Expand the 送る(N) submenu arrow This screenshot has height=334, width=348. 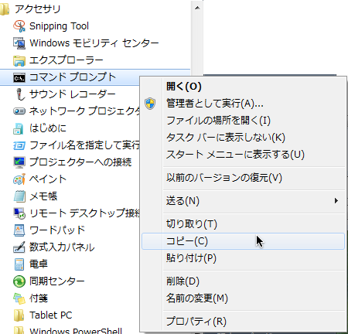click(336, 201)
